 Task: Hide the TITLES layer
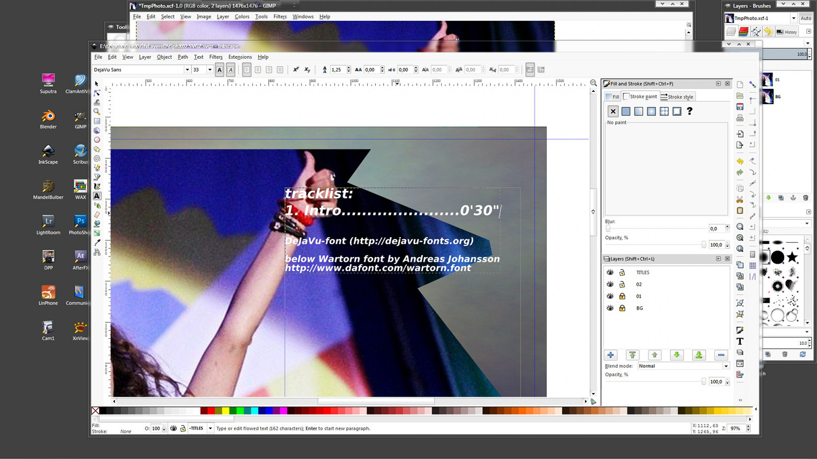point(611,272)
